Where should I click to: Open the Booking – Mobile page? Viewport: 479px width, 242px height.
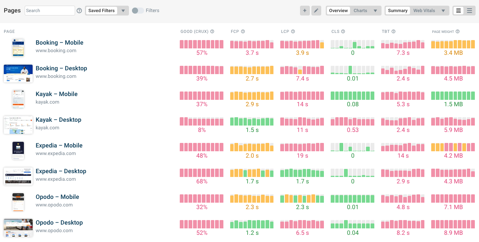point(60,43)
